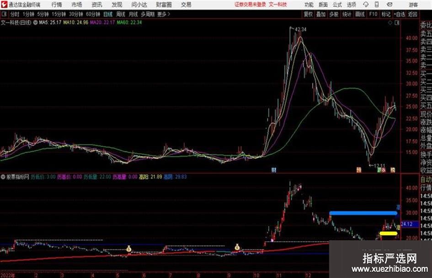Open the 问小达 menu

coord(139,5)
